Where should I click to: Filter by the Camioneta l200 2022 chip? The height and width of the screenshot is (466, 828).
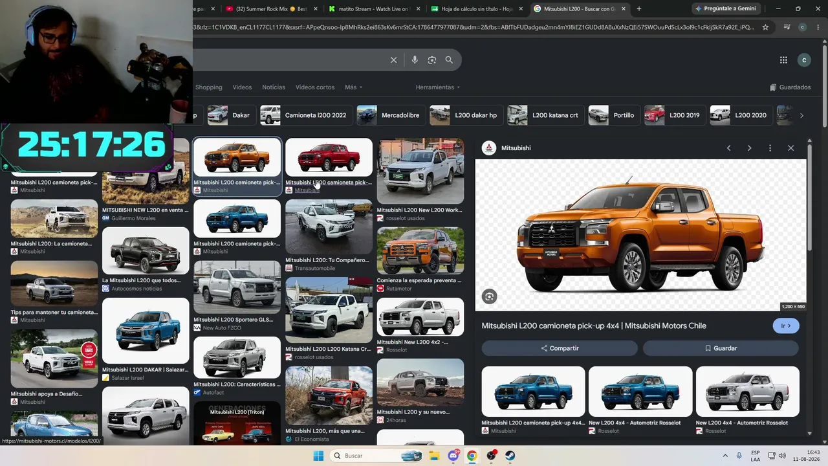tap(307, 115)
